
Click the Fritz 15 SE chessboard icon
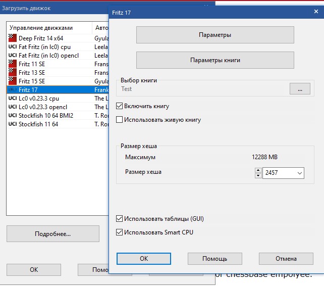13,81
